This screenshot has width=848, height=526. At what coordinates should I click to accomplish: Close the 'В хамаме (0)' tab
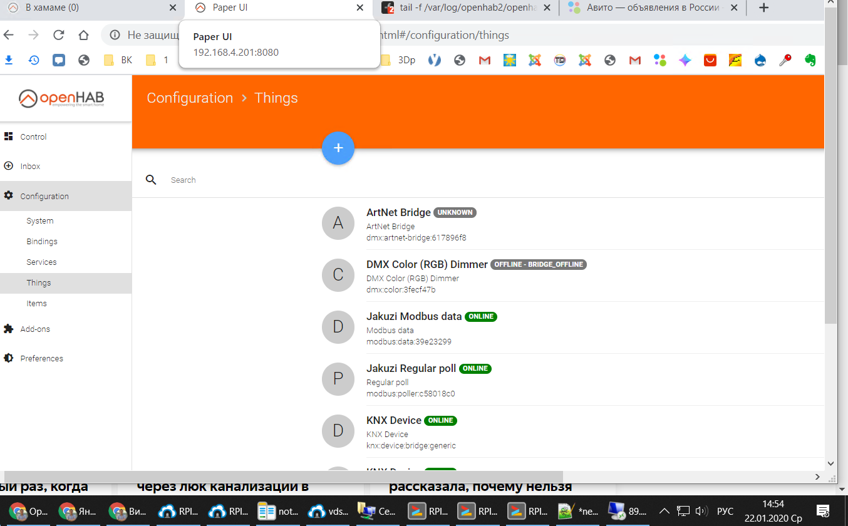173,8
